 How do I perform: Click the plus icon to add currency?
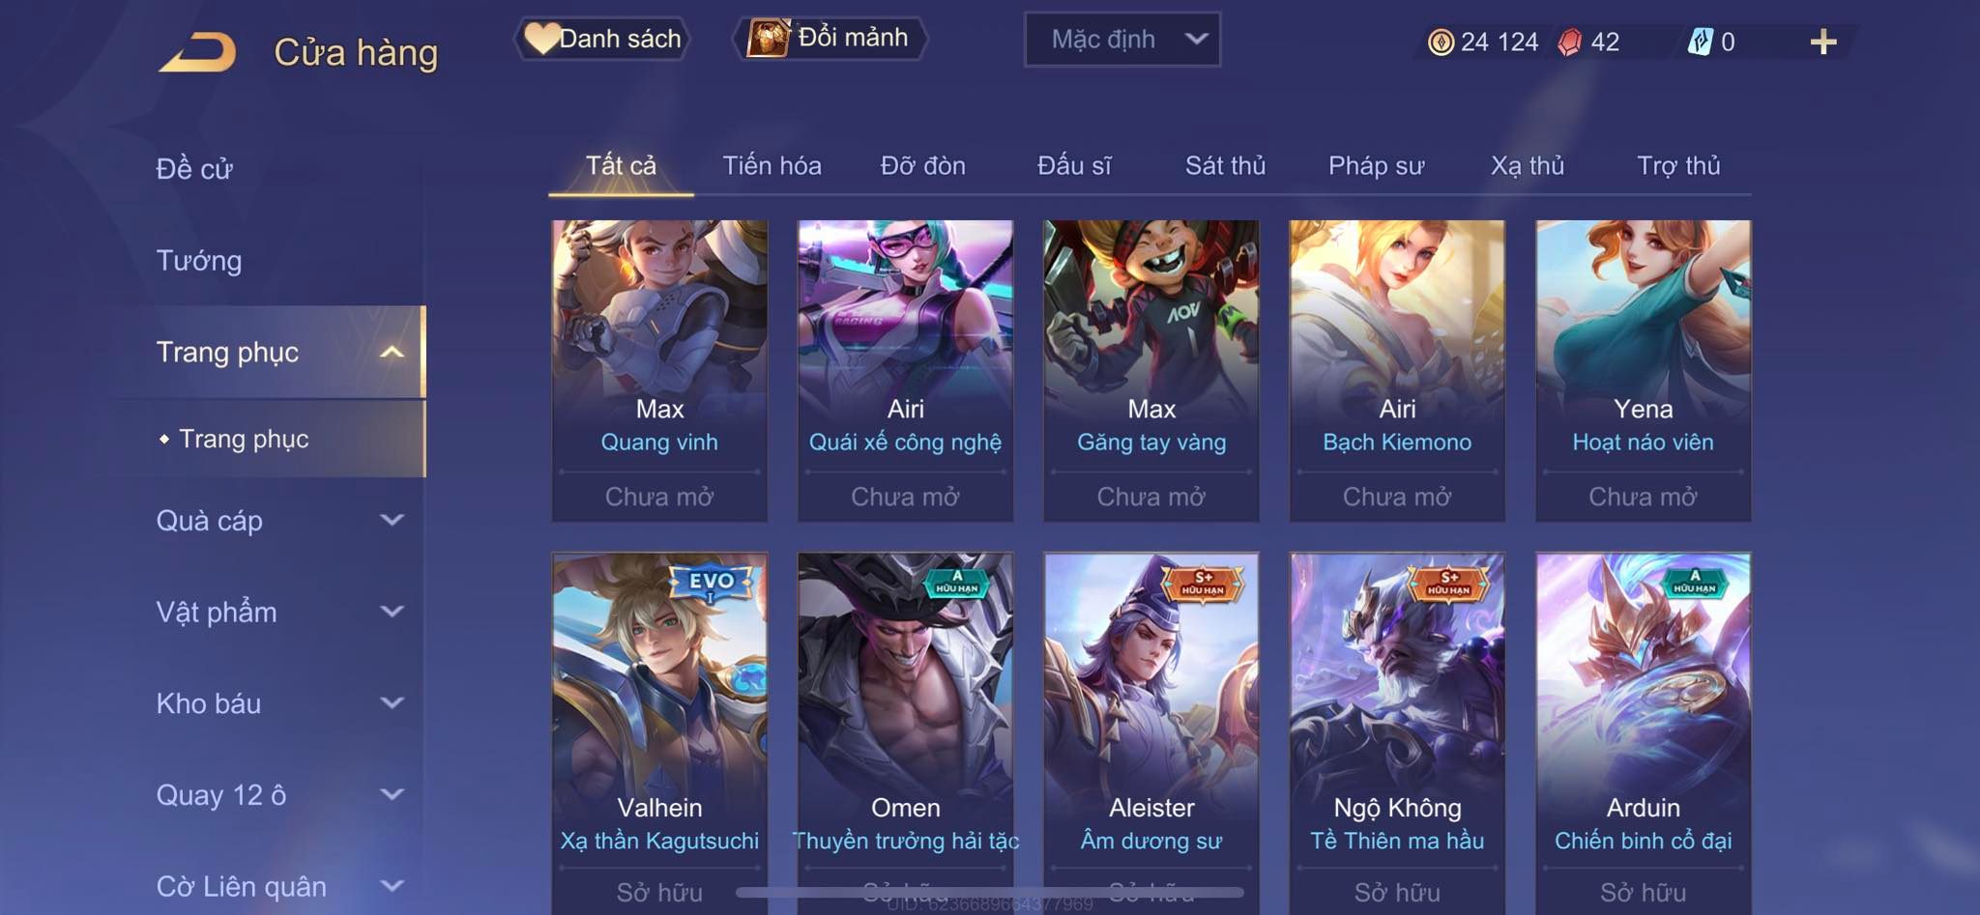click(1822, 42)
